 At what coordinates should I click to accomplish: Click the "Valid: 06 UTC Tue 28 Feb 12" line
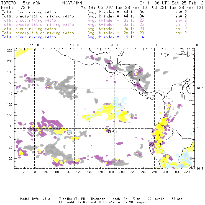pos(114,7)
